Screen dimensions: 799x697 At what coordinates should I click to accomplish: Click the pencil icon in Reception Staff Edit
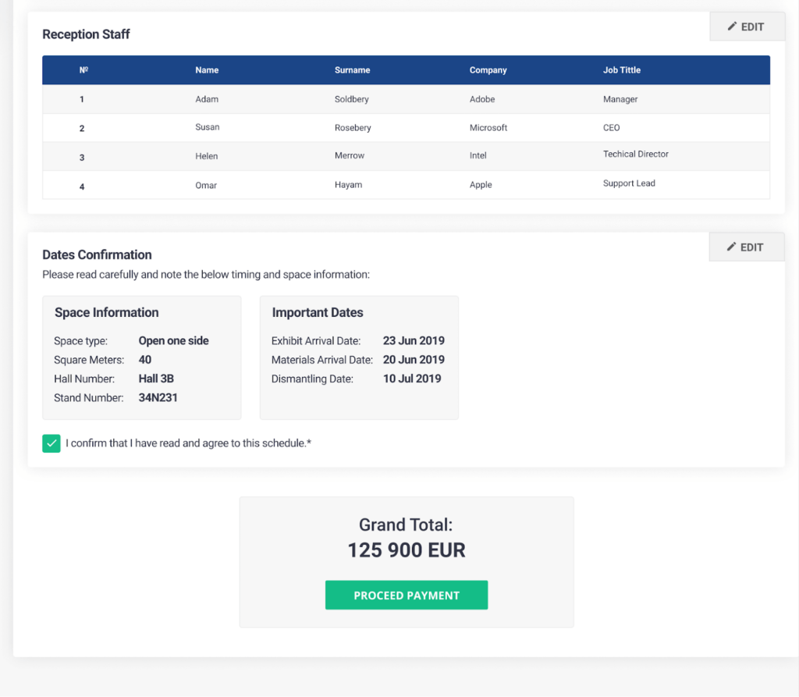tap(732, 26)
